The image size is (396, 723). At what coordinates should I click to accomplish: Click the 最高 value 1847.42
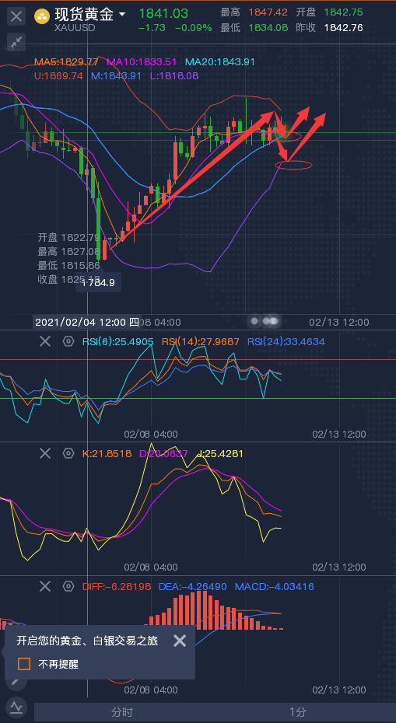268,12
